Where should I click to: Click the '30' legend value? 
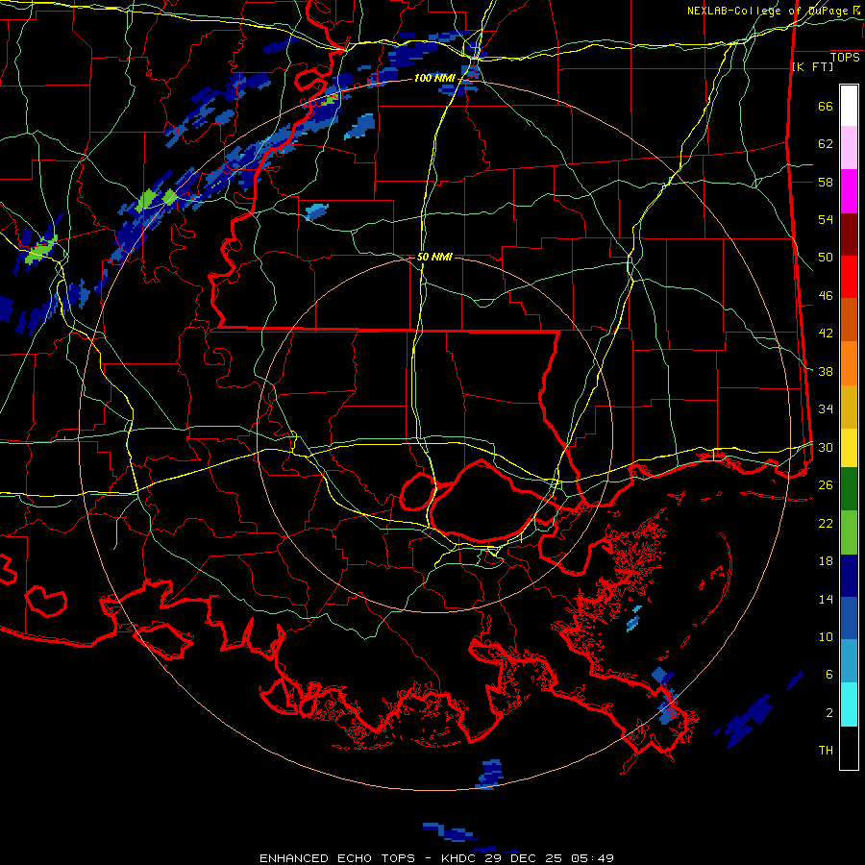[826, 447]
